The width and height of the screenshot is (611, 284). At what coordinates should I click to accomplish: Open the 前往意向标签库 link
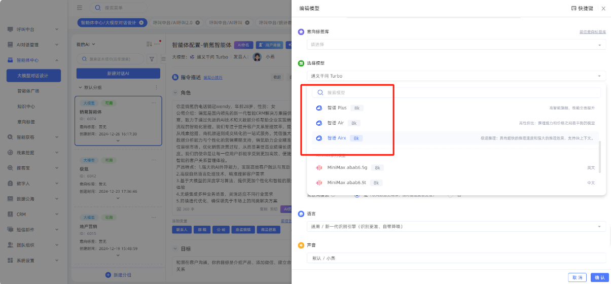[x=592, y=32]
